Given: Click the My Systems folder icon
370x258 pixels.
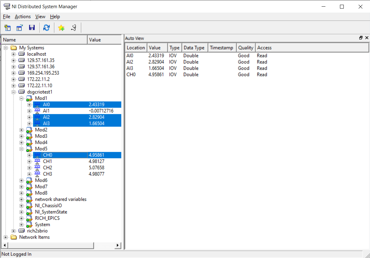Looking at the screenshot, I should pos(14,48).
